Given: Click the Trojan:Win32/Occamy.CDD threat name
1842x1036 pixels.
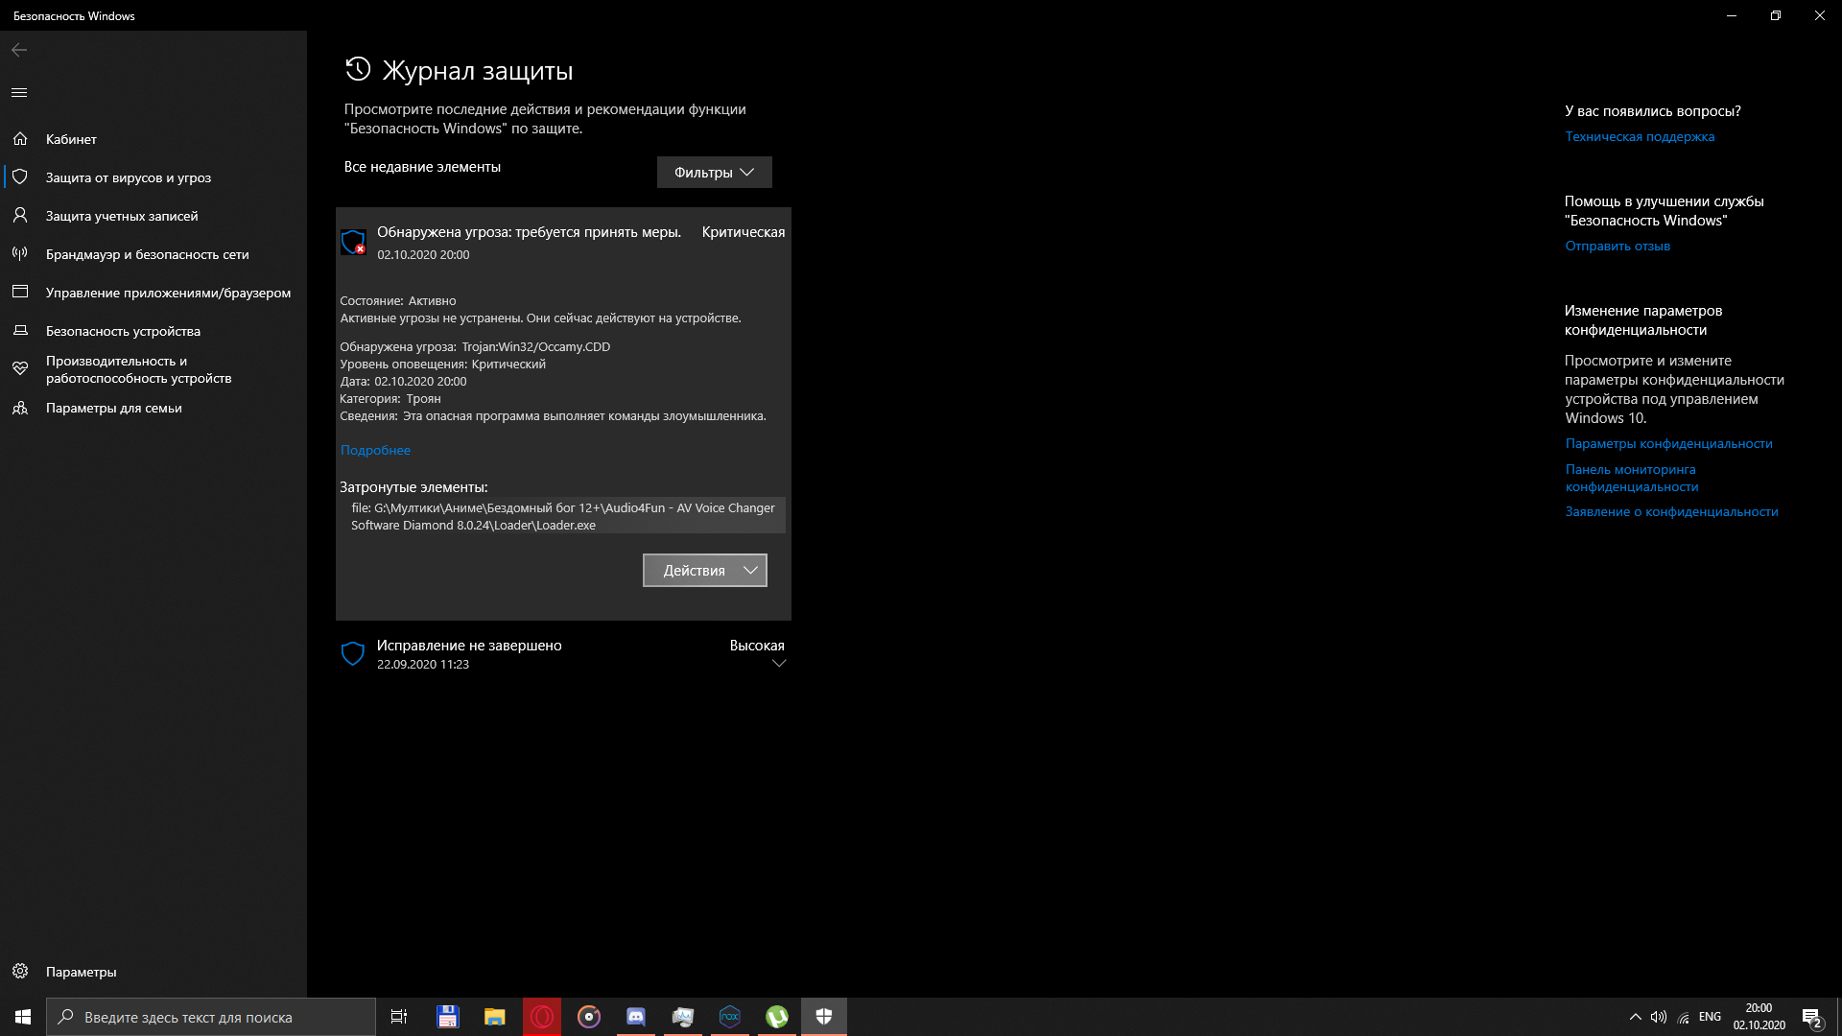Looking at the screenshot, I should pos(536,346).
